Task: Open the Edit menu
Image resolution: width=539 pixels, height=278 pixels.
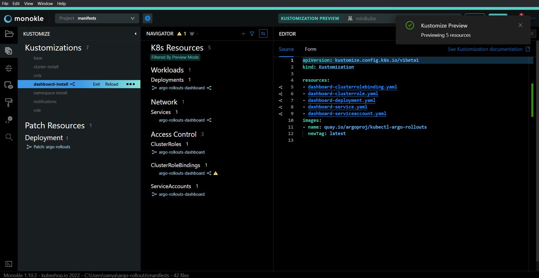Action: pyautogui.click(x=16, y=3)
